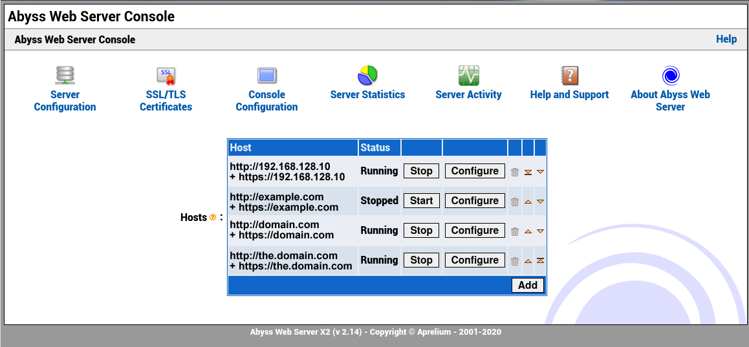This screenshot has width=749, height=347.
Task: Open the Help and Support book icon
Action: [569, 76]
